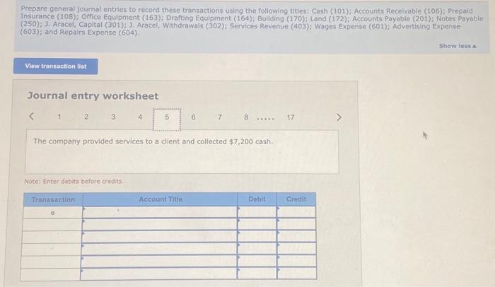This screenshot has width=495, height=287.
Task: Jump to journal entry tab 17
Action: (291, 117)
